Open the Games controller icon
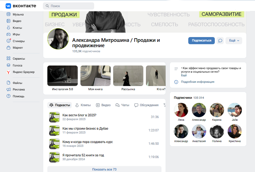Screen dimensions: 255x172 [x=8, y=34]
